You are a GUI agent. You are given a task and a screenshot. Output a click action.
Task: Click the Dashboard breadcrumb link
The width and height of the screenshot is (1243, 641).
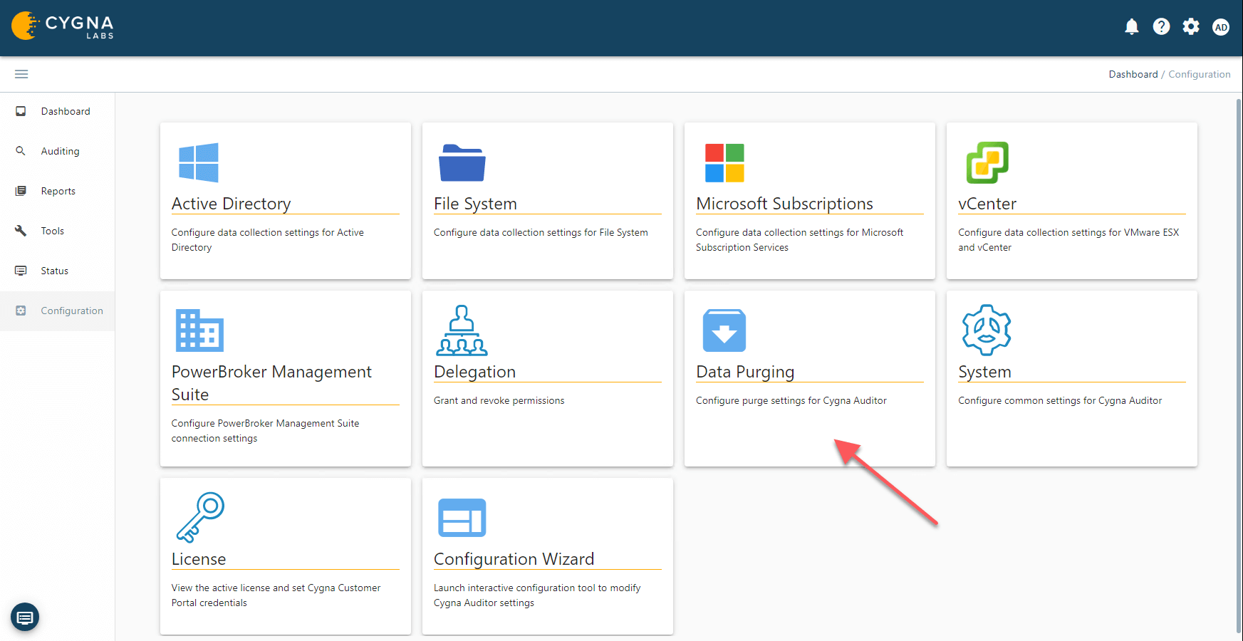click(x=1133, y=74)
